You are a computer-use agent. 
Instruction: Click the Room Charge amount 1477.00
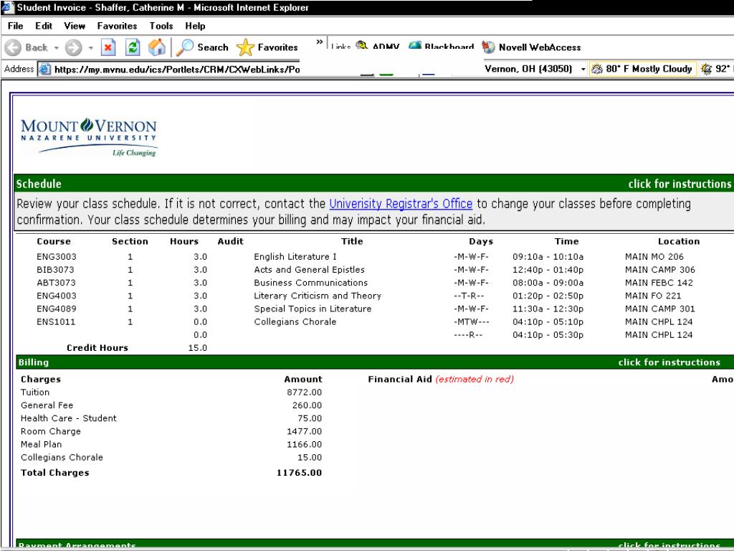pyautogui.click(x=304, y=431)
